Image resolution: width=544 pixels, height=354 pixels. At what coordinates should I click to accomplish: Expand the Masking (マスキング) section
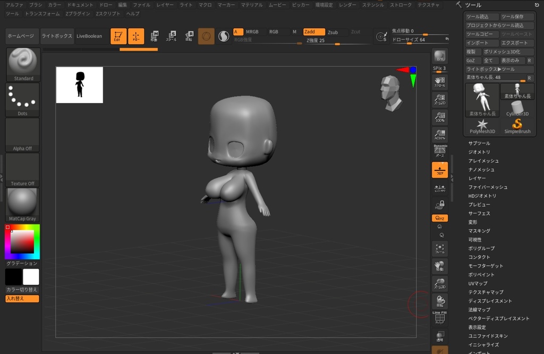pos(479,231)
